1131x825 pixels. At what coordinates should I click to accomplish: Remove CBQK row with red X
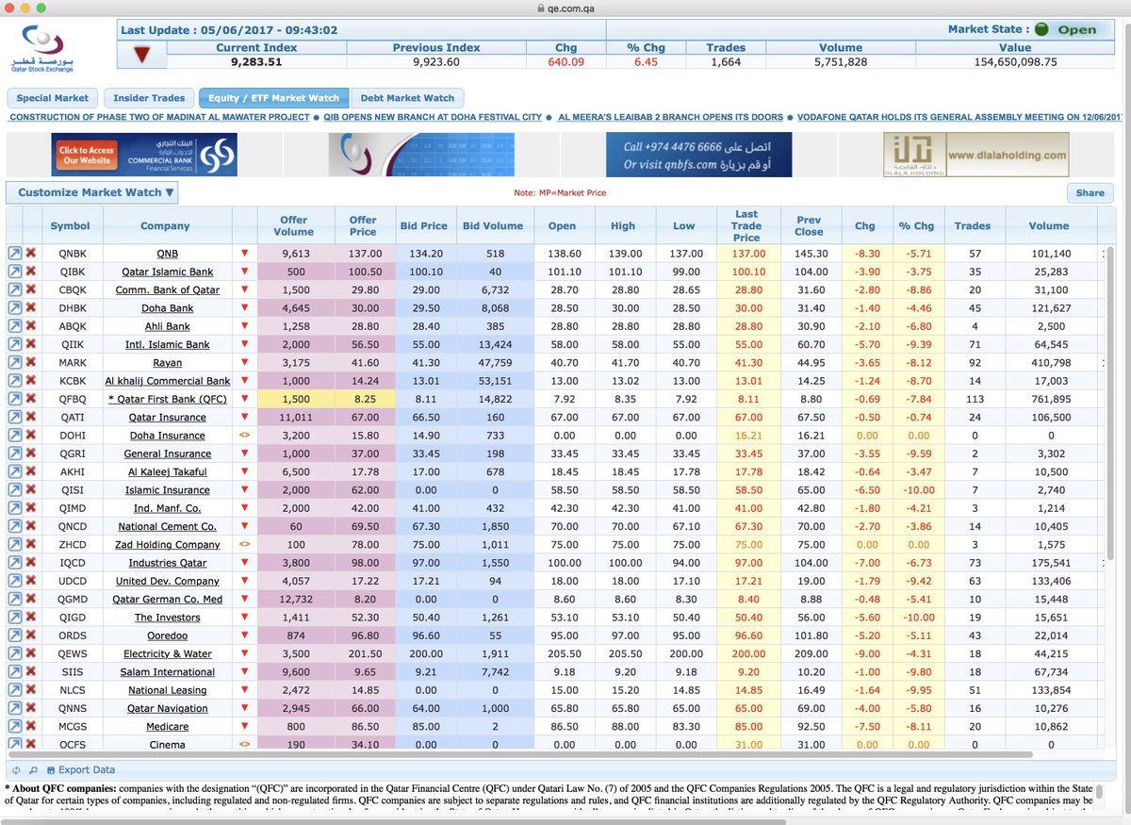[31, 289]
